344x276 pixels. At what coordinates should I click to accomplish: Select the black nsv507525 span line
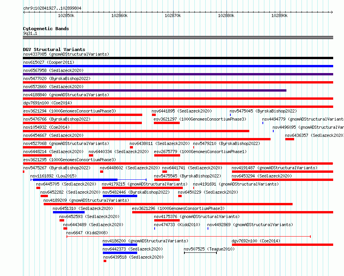pos(200,253)
